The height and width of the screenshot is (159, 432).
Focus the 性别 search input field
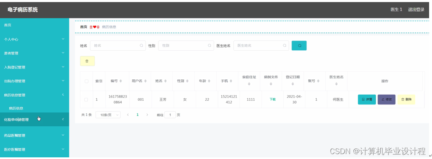(186, 46)
